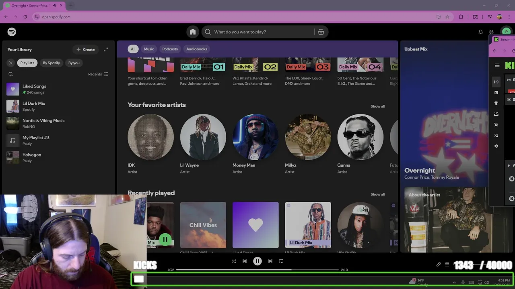Image resolution: width=515 pixels, height=289 pixels.
Task: Open the play queue icon
Action: click(x=447, y=265)
